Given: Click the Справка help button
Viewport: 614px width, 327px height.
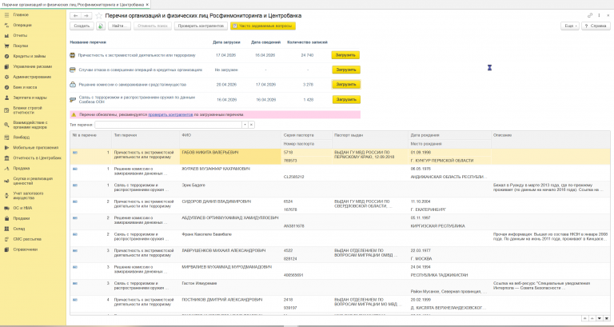Looking at the screenshot, I should 596,26.
